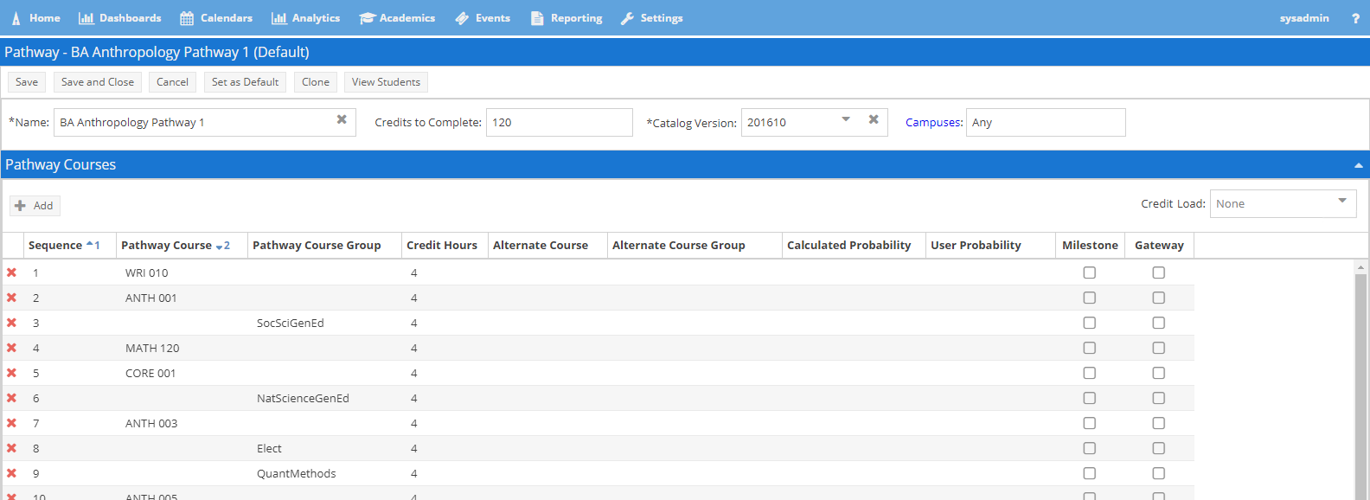Collapse the Pathway Courses section

[x=1358, y=165]
